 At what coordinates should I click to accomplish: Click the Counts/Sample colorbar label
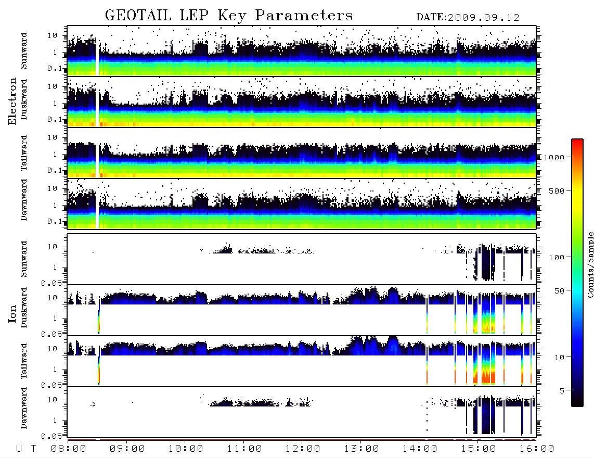[590, 264]
